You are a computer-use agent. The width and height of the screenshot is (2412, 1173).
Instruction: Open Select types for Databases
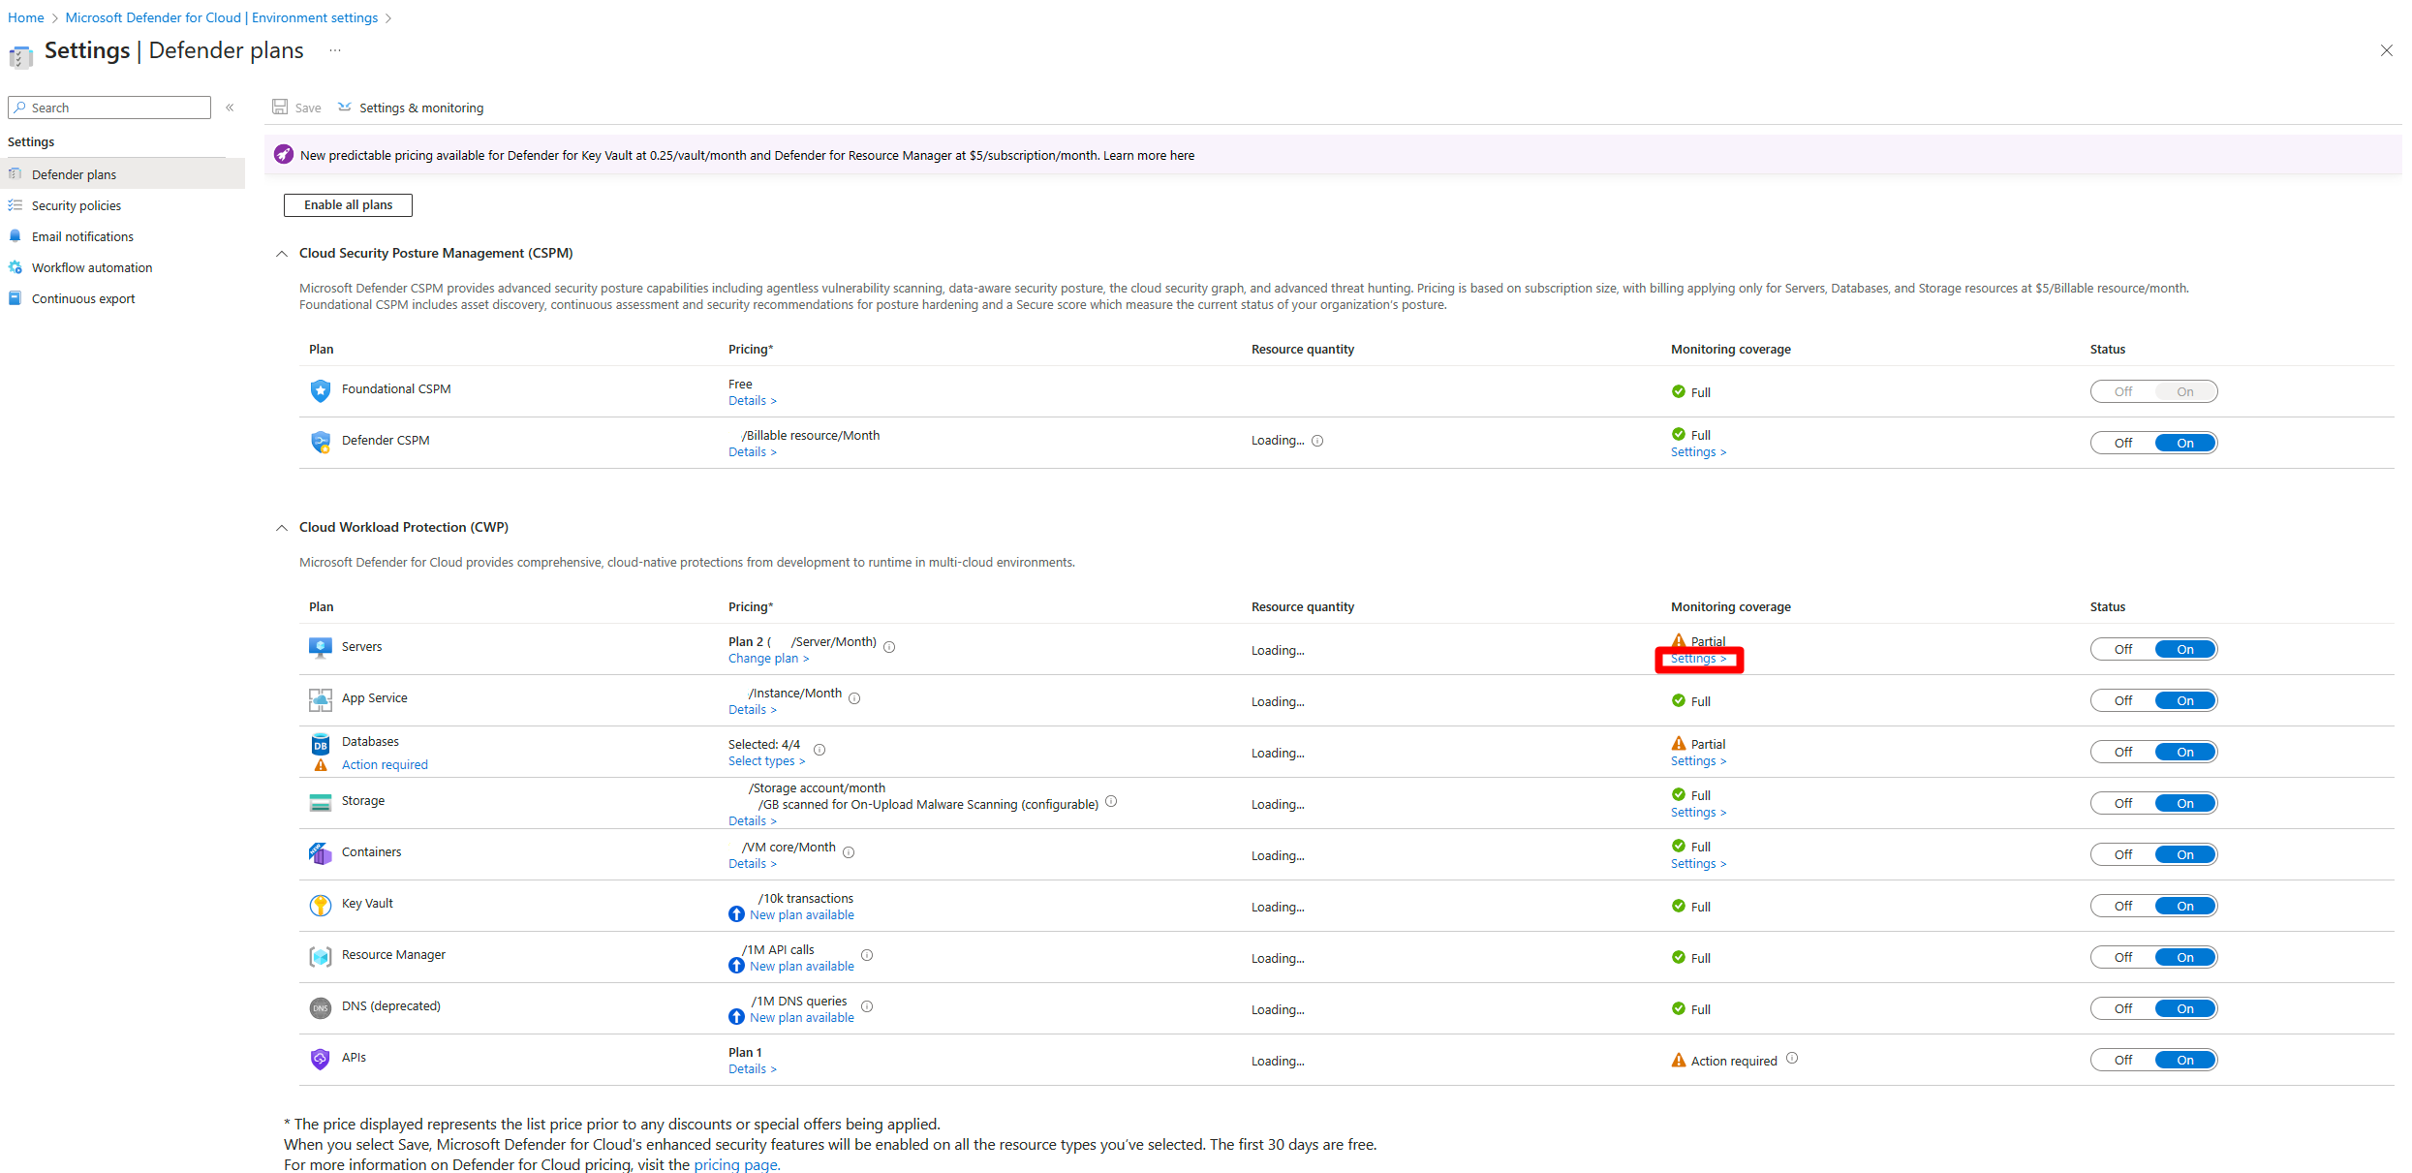coord(766,761)
